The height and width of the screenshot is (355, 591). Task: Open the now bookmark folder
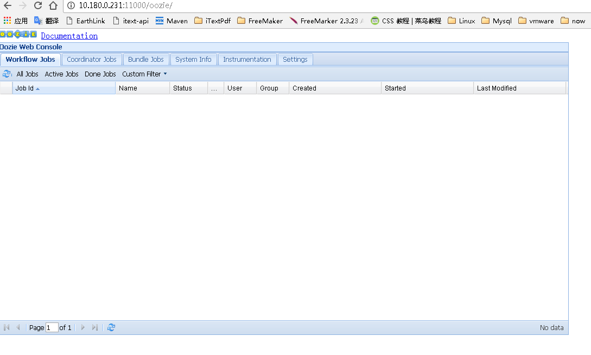tap(573, 21)
